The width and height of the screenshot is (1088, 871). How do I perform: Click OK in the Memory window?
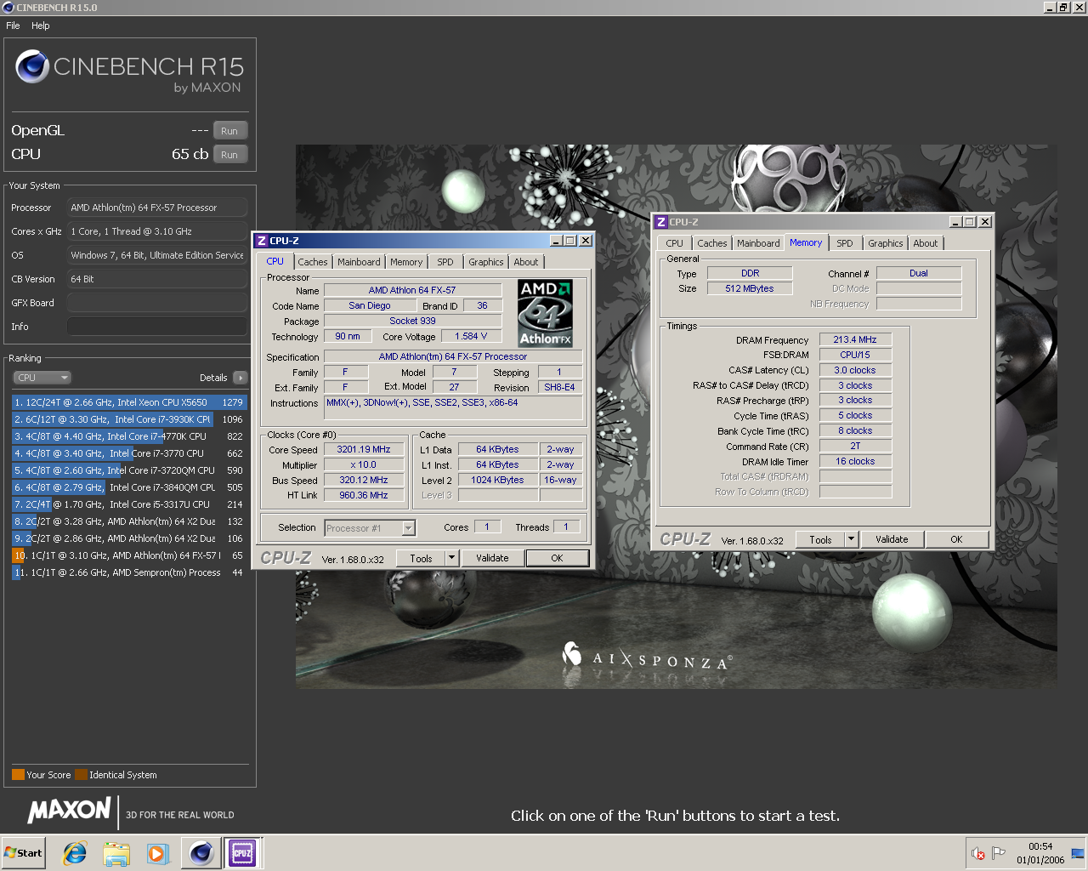click(x=956, y=539)
